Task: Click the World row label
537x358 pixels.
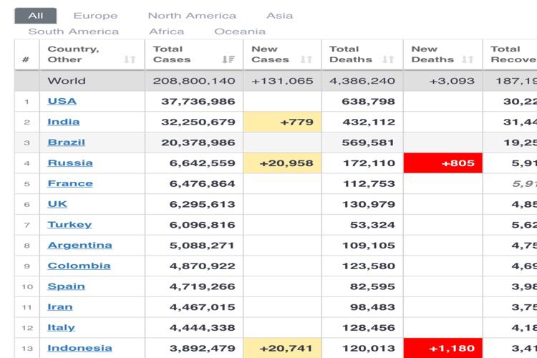Action: click(x=67, y=81)
